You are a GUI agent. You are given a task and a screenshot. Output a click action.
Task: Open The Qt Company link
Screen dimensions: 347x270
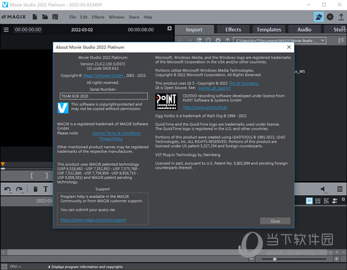point(243,84)
